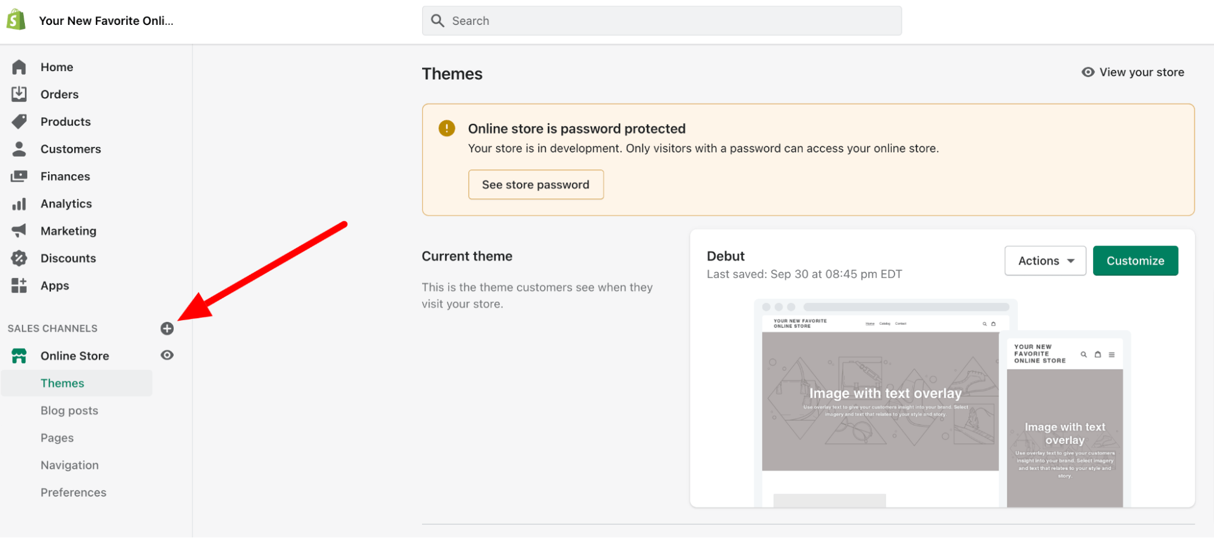Select Themes in the sidebar
This screenshot has width=1214, height=538.
point(63,383)
